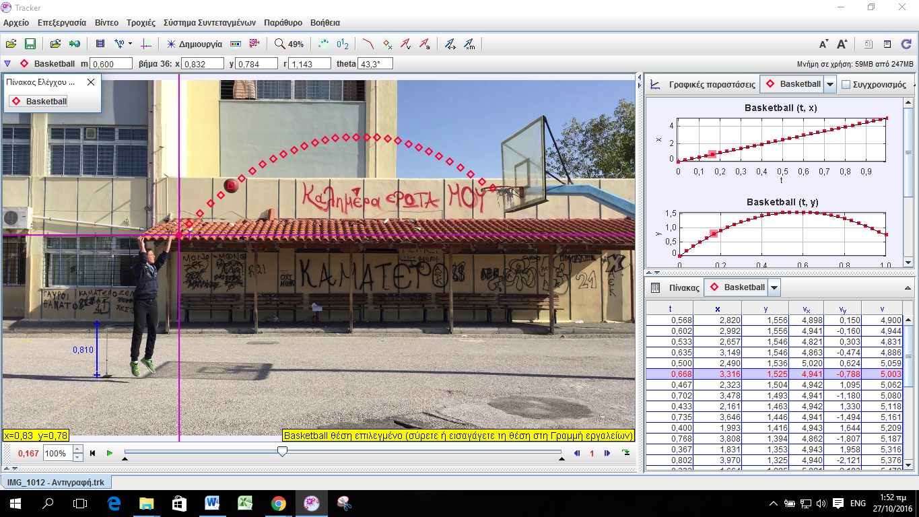The image size is (919, 517).
Task: Click the autotracker icon
Action: click(254, 44)
